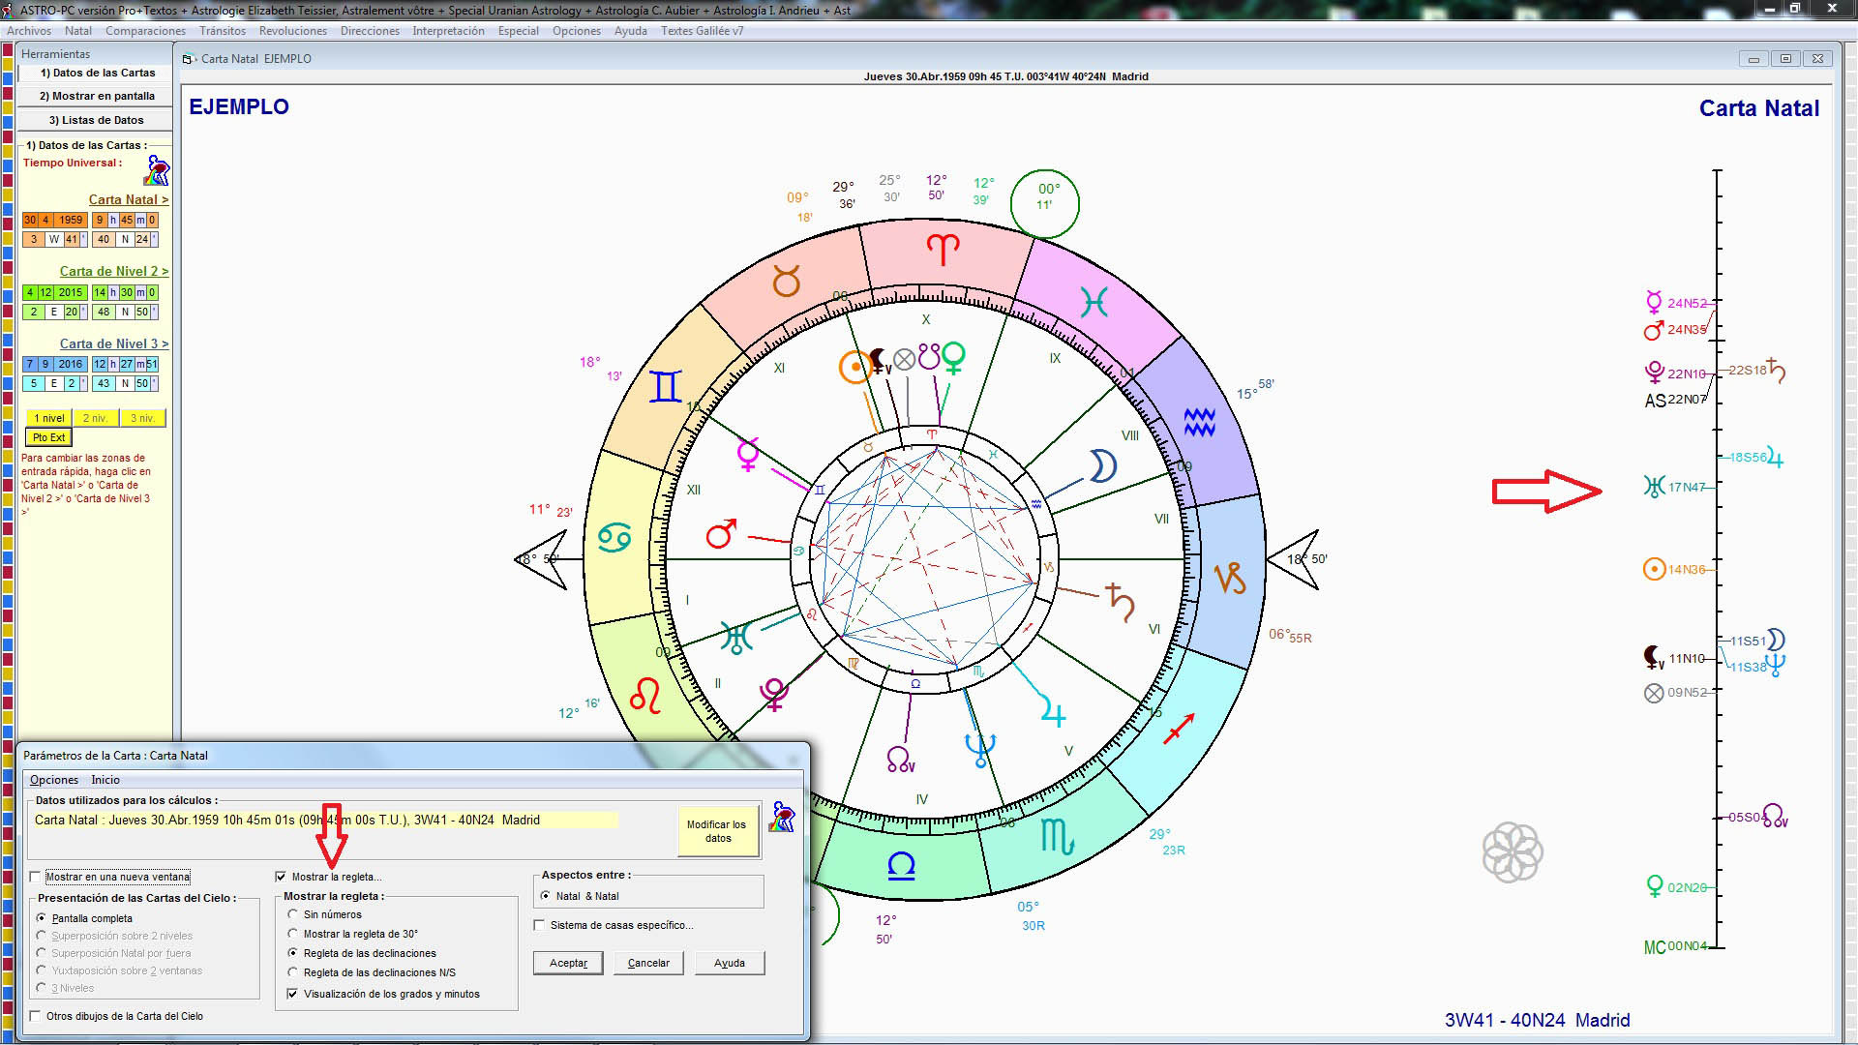1858x1045 pixels.
Task: Enable Mostrar en una nueva ventana
Action: pos(36,877)
